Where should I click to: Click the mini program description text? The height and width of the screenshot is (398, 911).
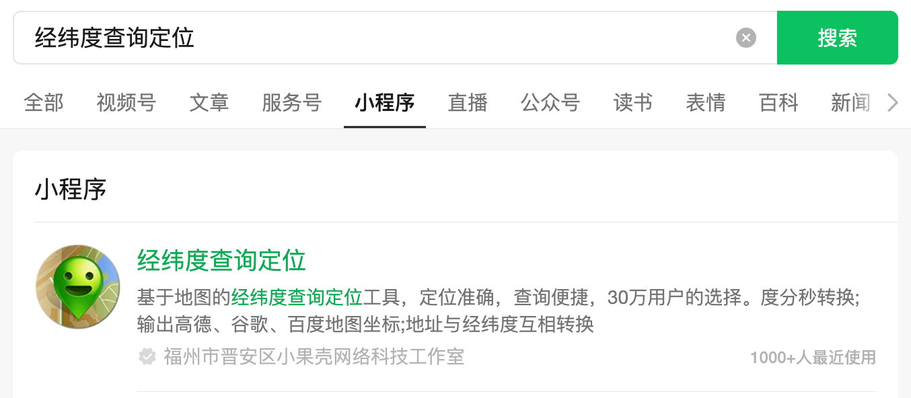(499, 311)
